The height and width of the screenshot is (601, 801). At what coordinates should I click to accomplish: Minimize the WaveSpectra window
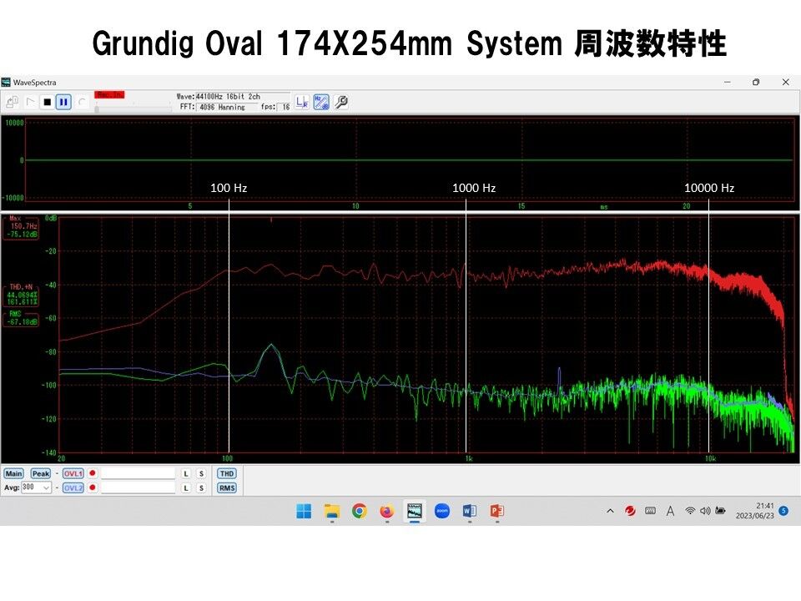pyautogui.click(x=728, y=82)
